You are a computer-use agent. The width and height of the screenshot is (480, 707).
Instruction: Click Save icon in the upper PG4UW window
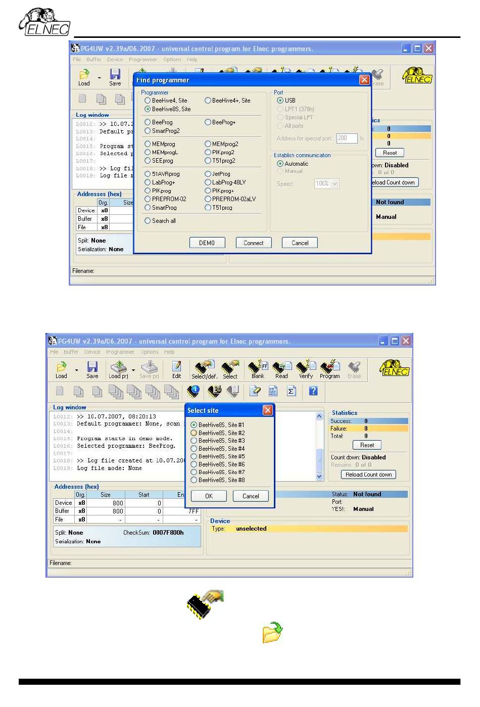115,77
